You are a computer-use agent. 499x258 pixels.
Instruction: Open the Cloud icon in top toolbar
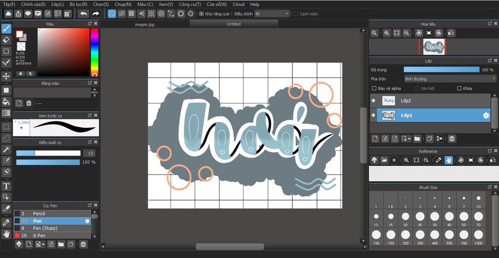coord(8,14)
